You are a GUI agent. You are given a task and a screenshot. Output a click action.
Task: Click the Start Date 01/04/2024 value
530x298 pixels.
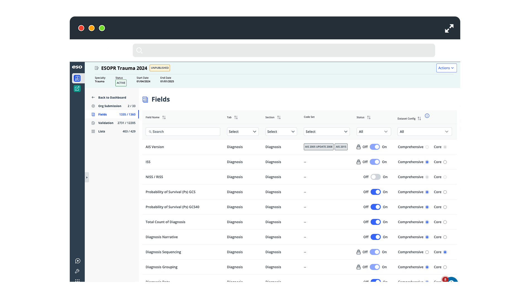click(143, 81)
